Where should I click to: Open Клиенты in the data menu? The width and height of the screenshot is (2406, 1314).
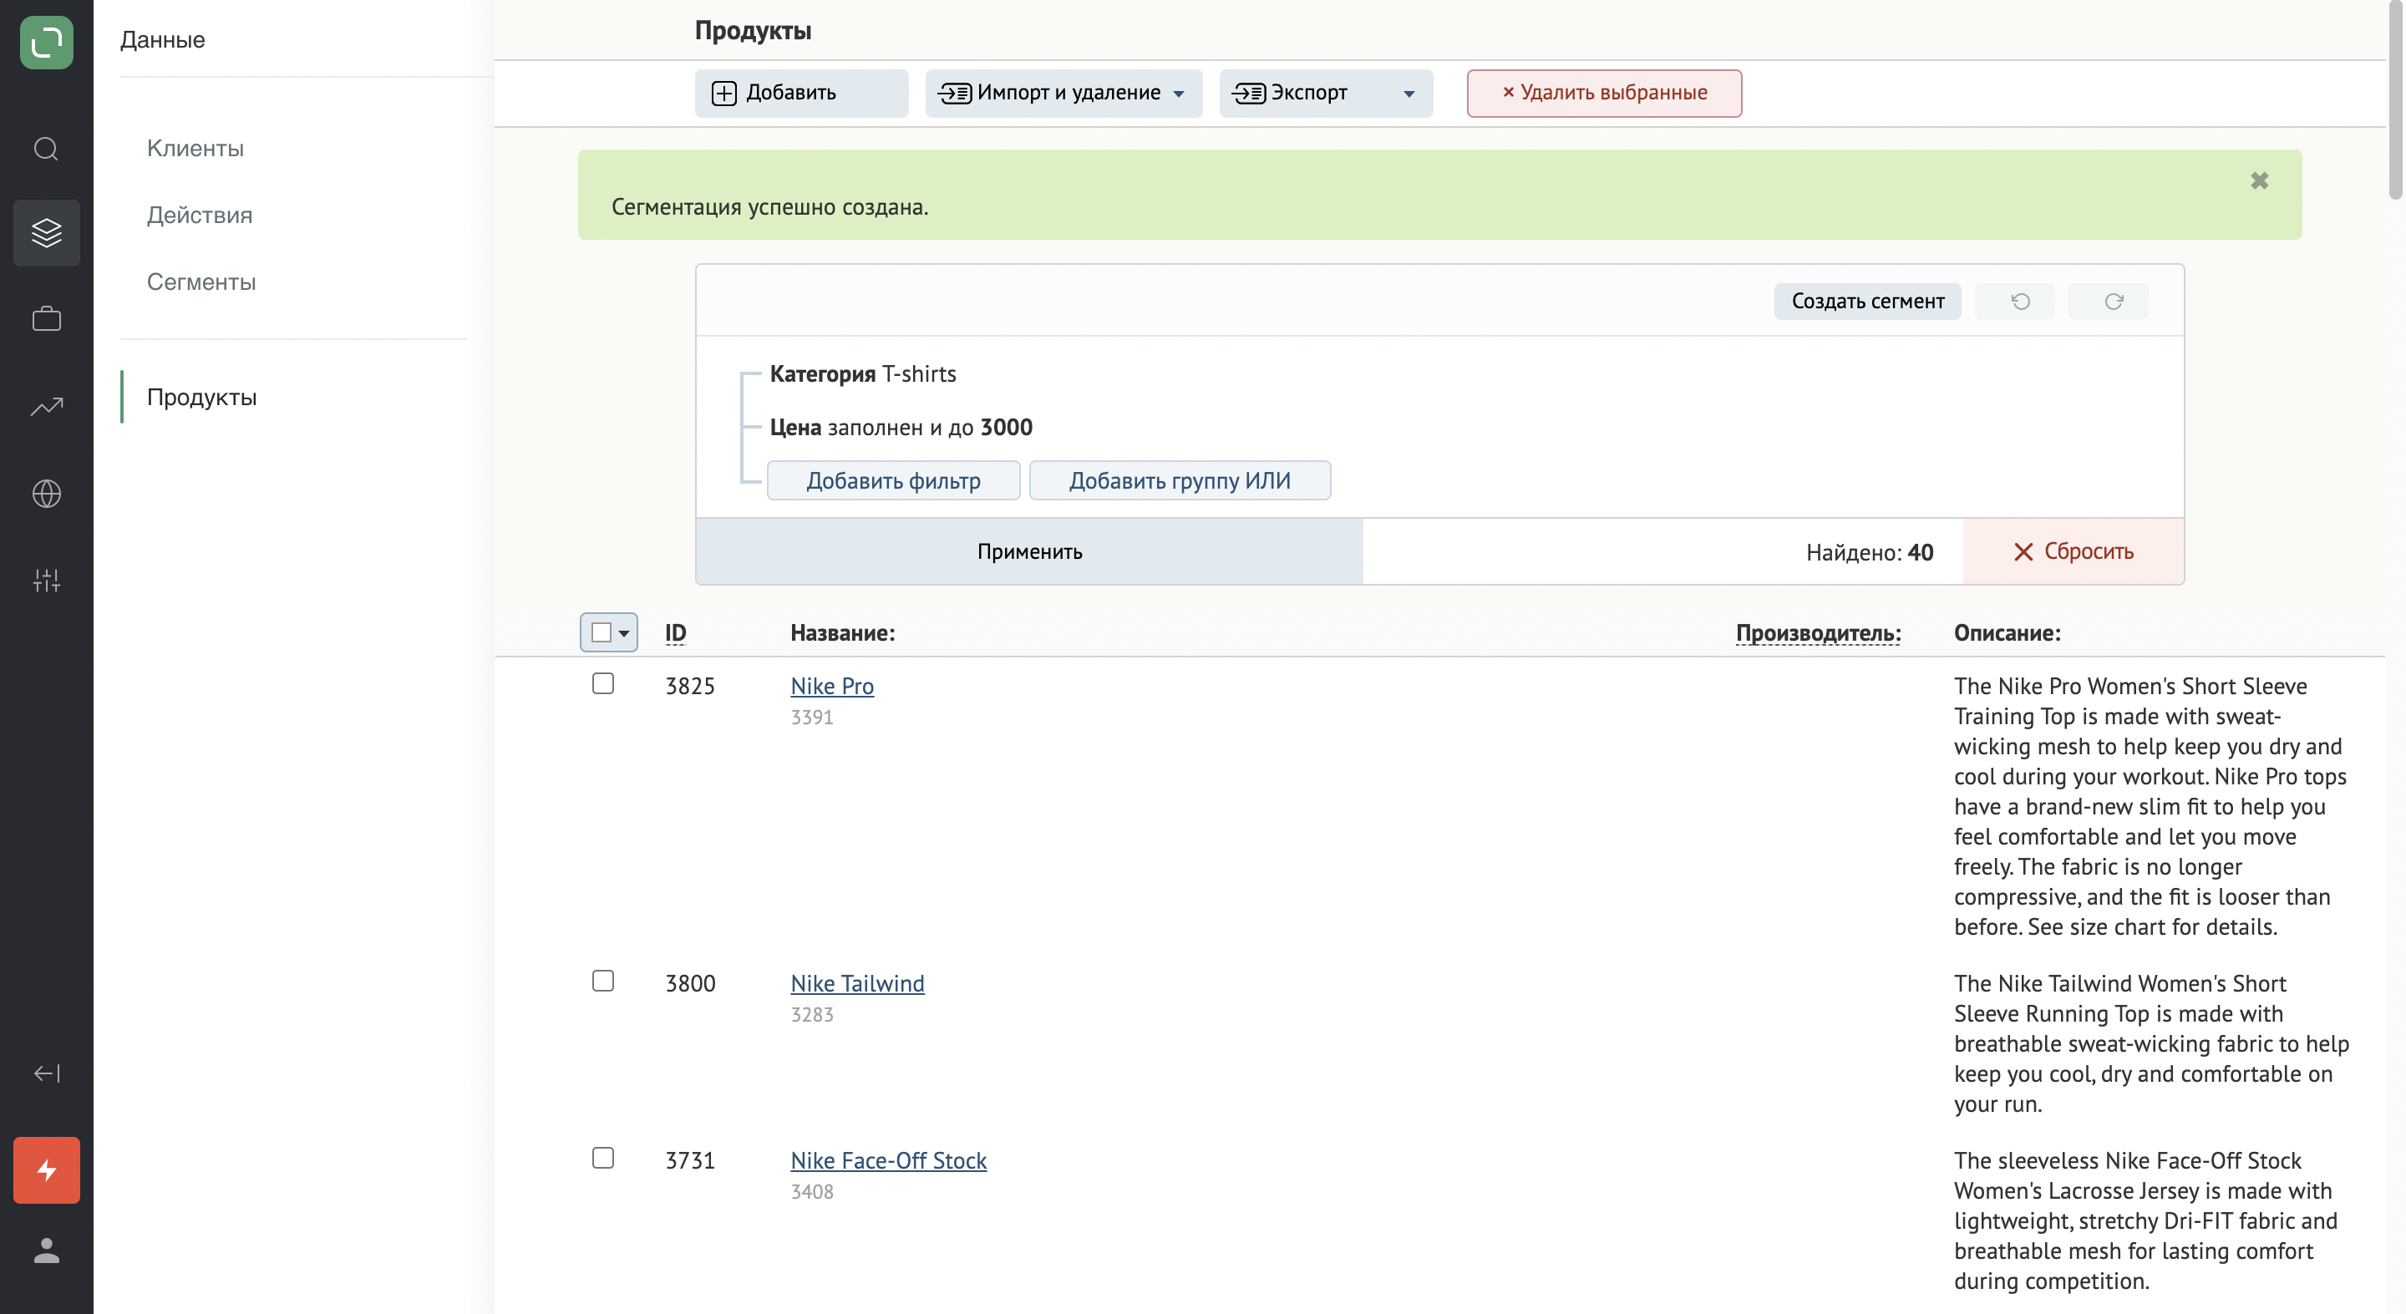pyautogui.click(x=195, y=148)
